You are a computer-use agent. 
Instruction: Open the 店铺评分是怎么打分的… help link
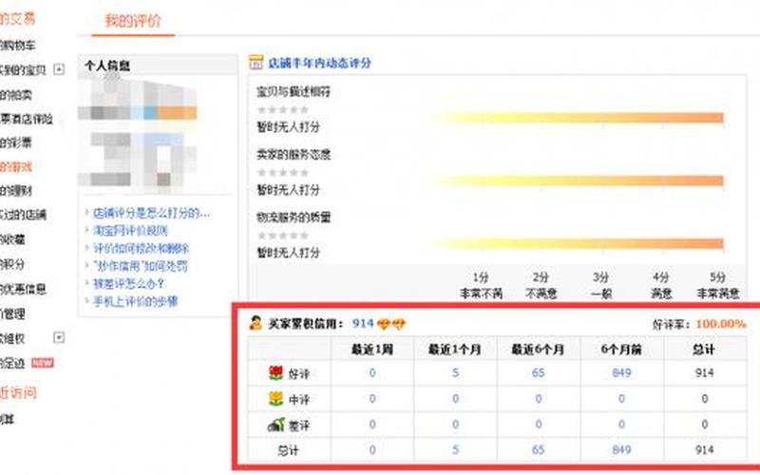151,213
